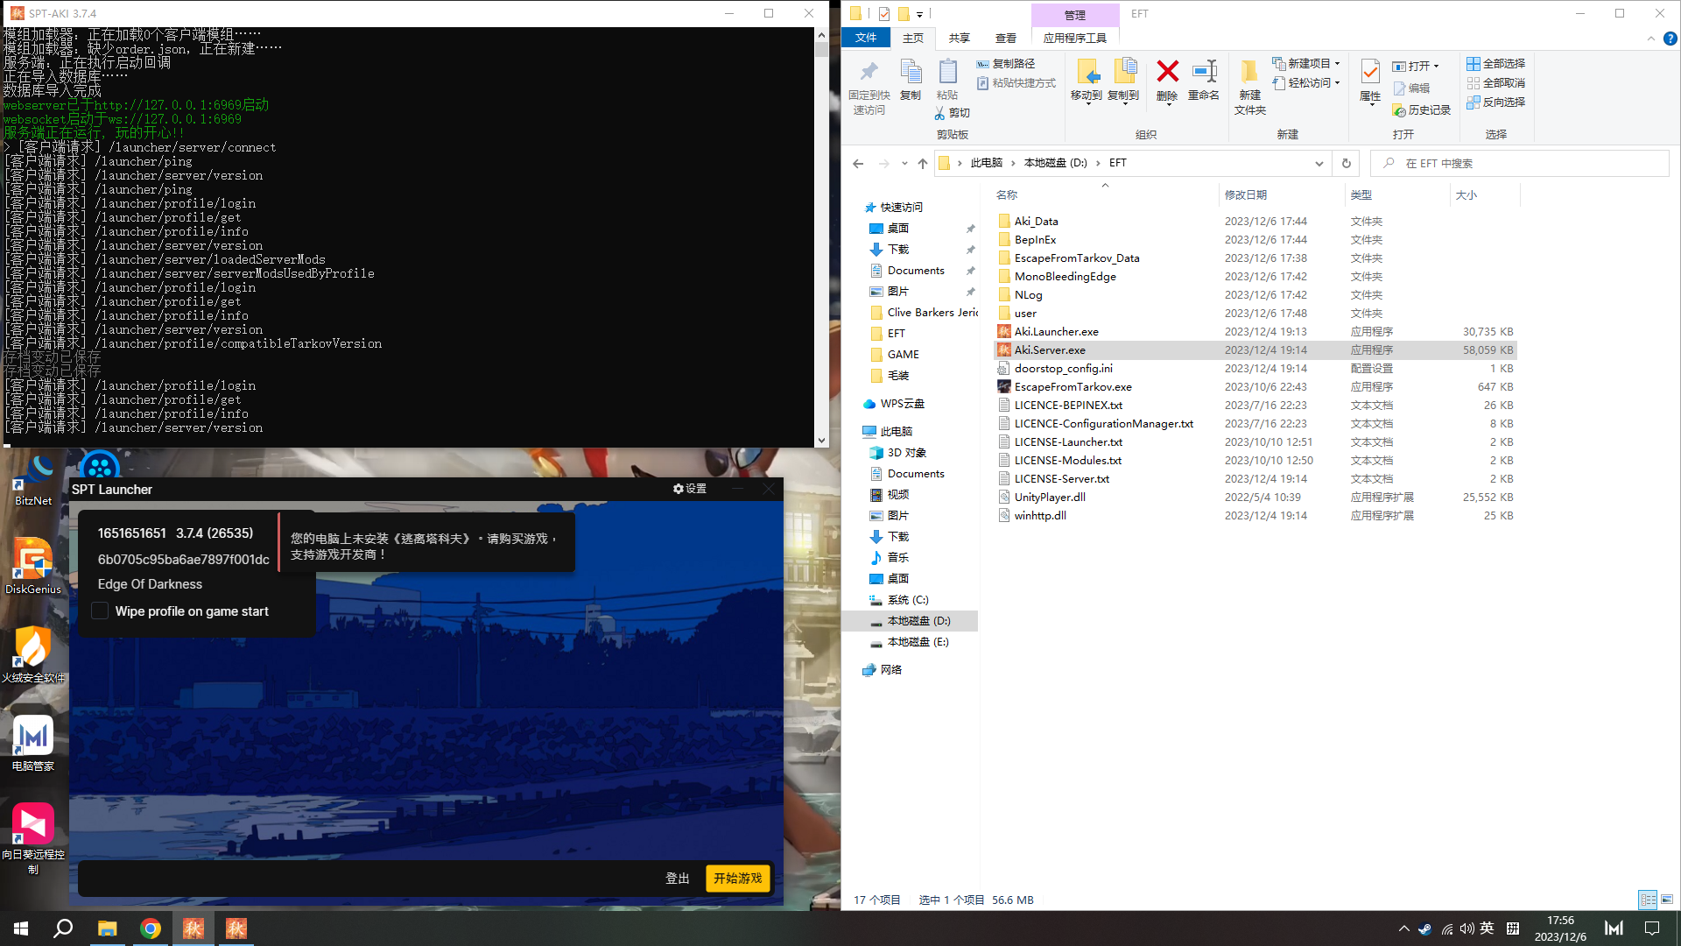Click the New folder icon
The height and width of the screenshot is (946, 1681).
tap(1249, 72)
